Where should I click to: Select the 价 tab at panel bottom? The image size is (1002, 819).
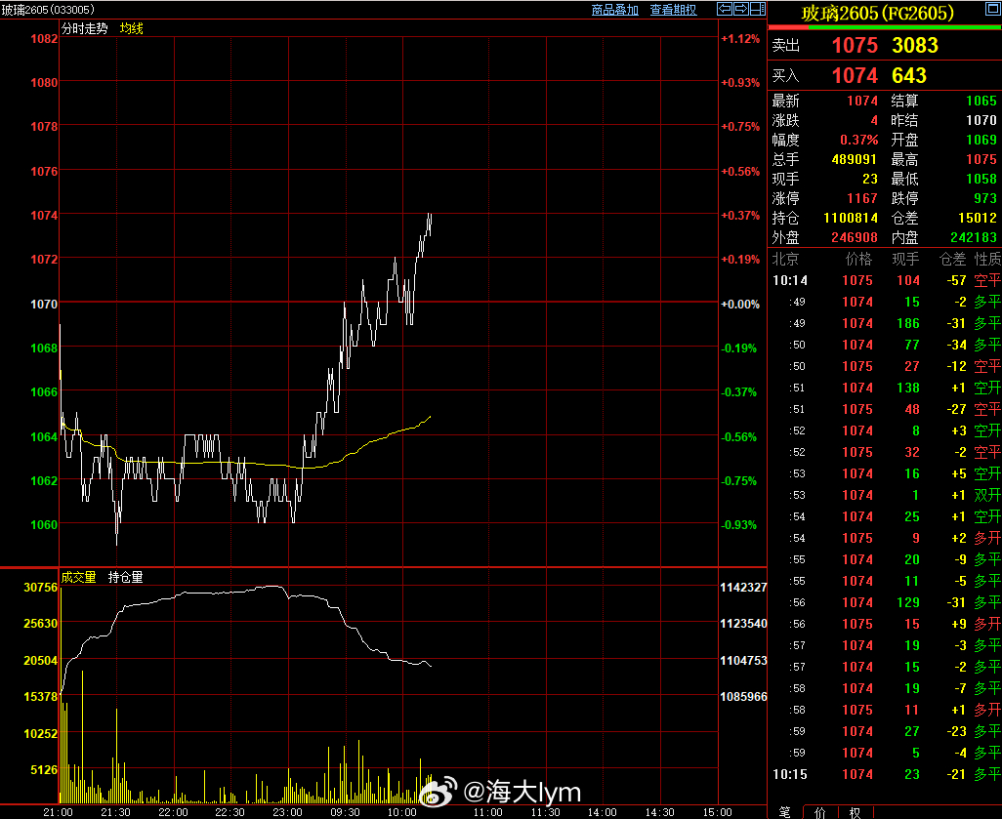(820, 812)
